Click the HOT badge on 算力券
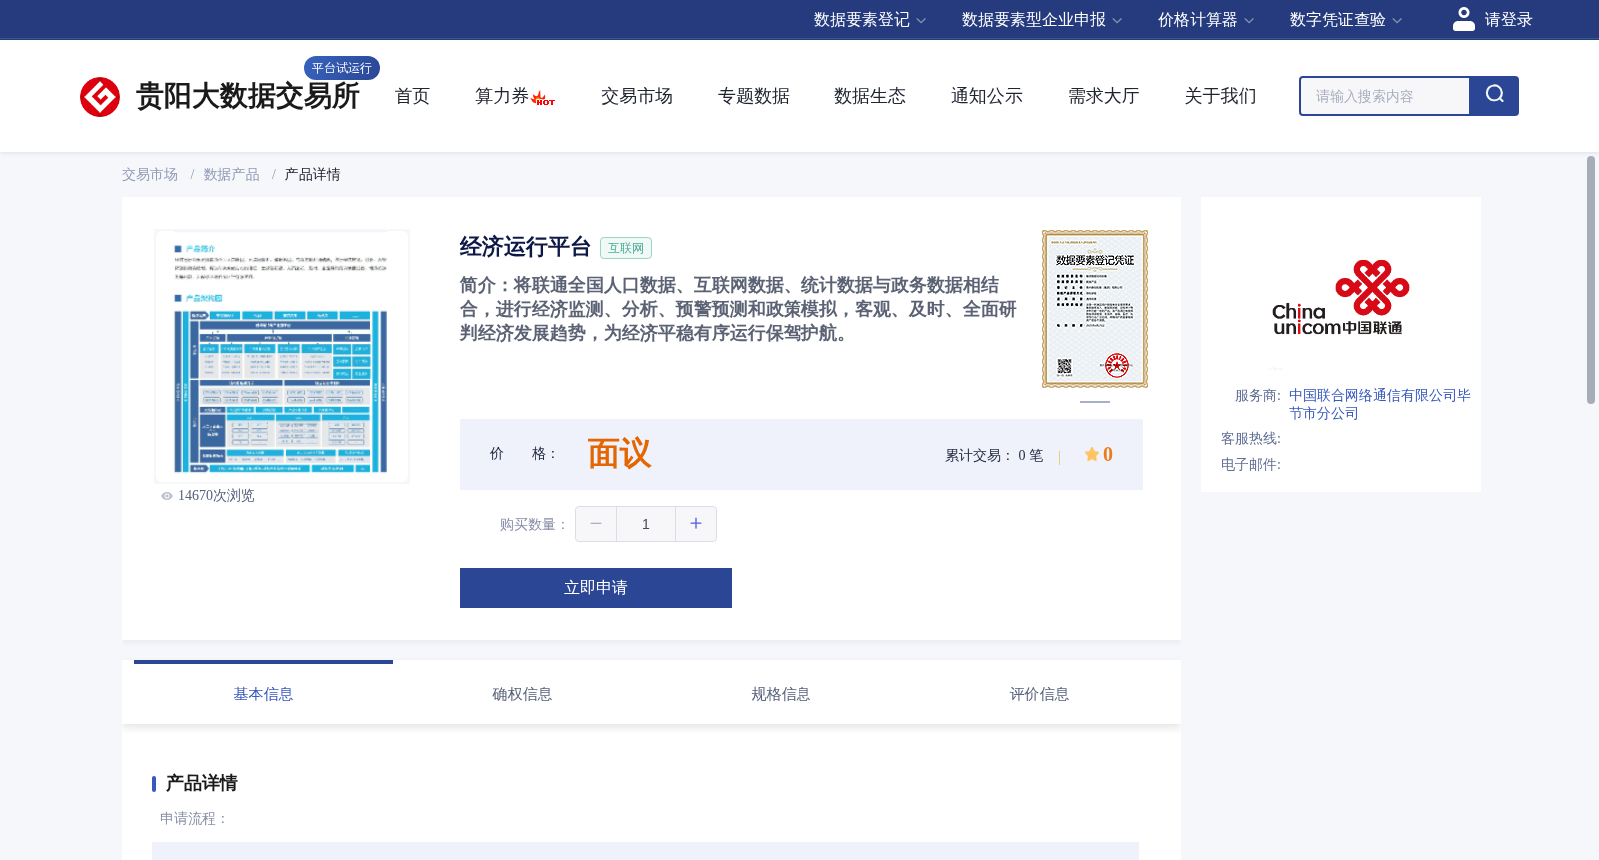Screen dimensions: 1599x860 click(543, 99)
